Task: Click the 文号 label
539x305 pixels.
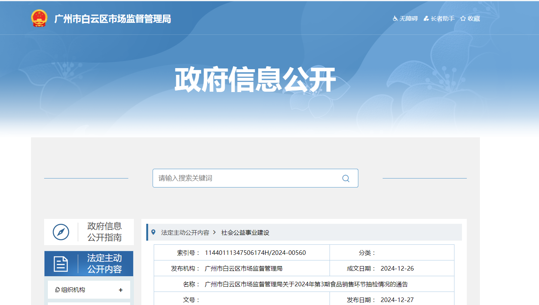Action: tap(192, 300)
